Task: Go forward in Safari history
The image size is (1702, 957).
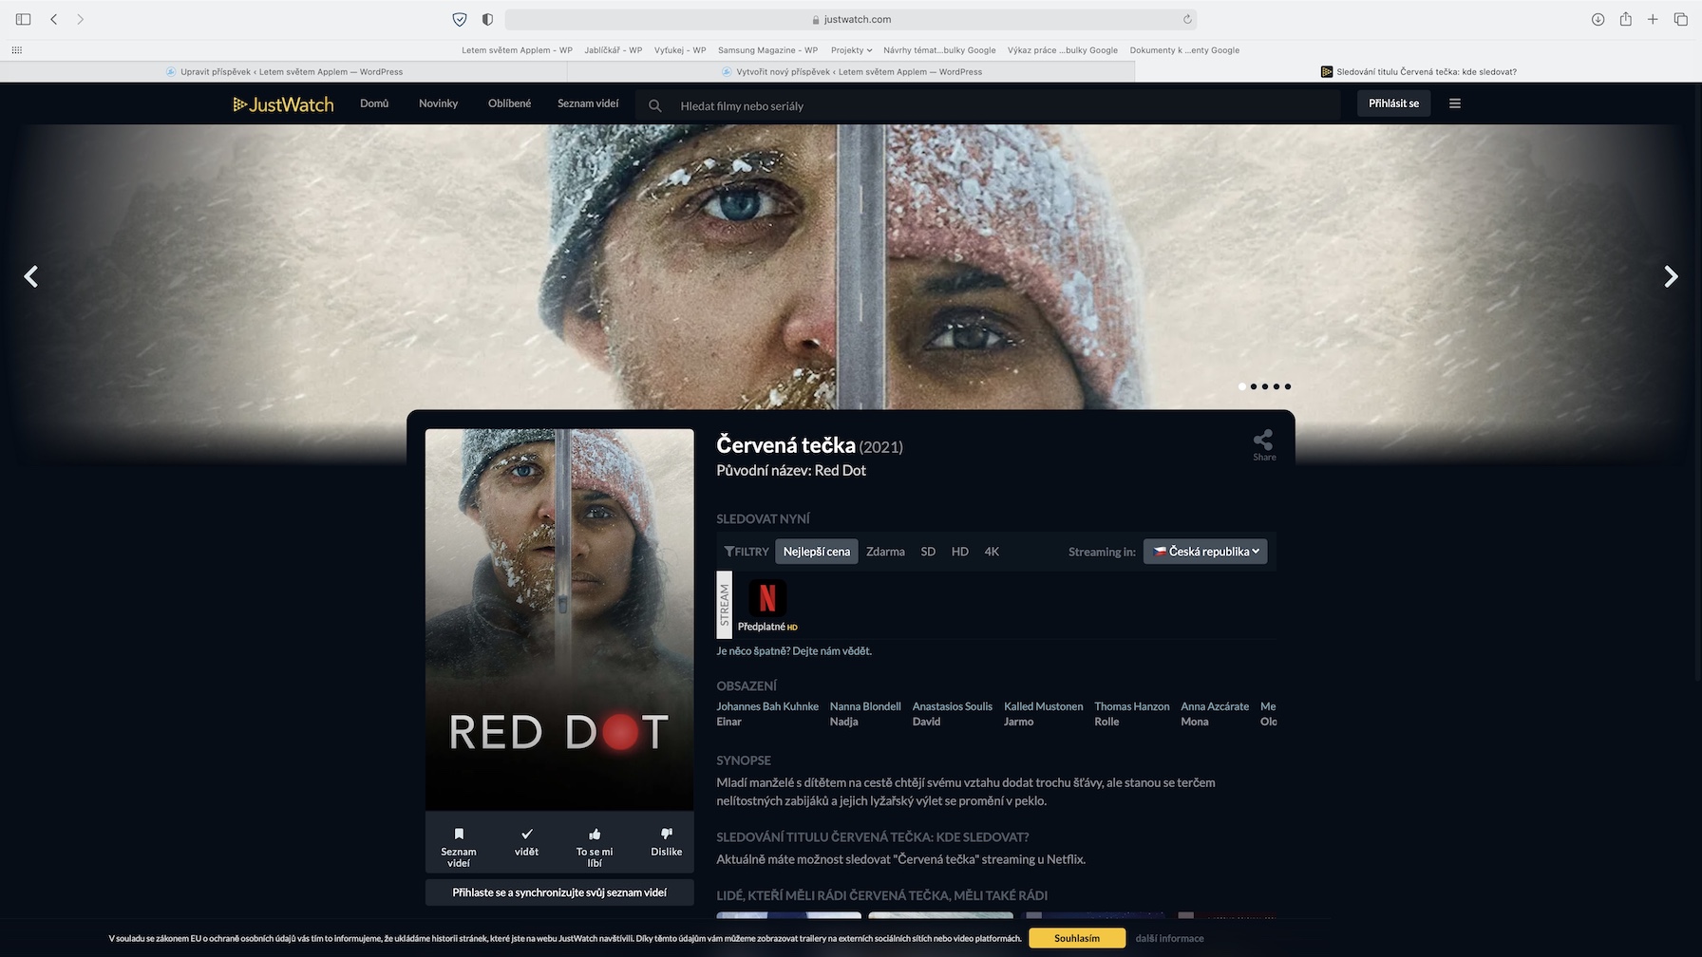Action: (81, 19)
